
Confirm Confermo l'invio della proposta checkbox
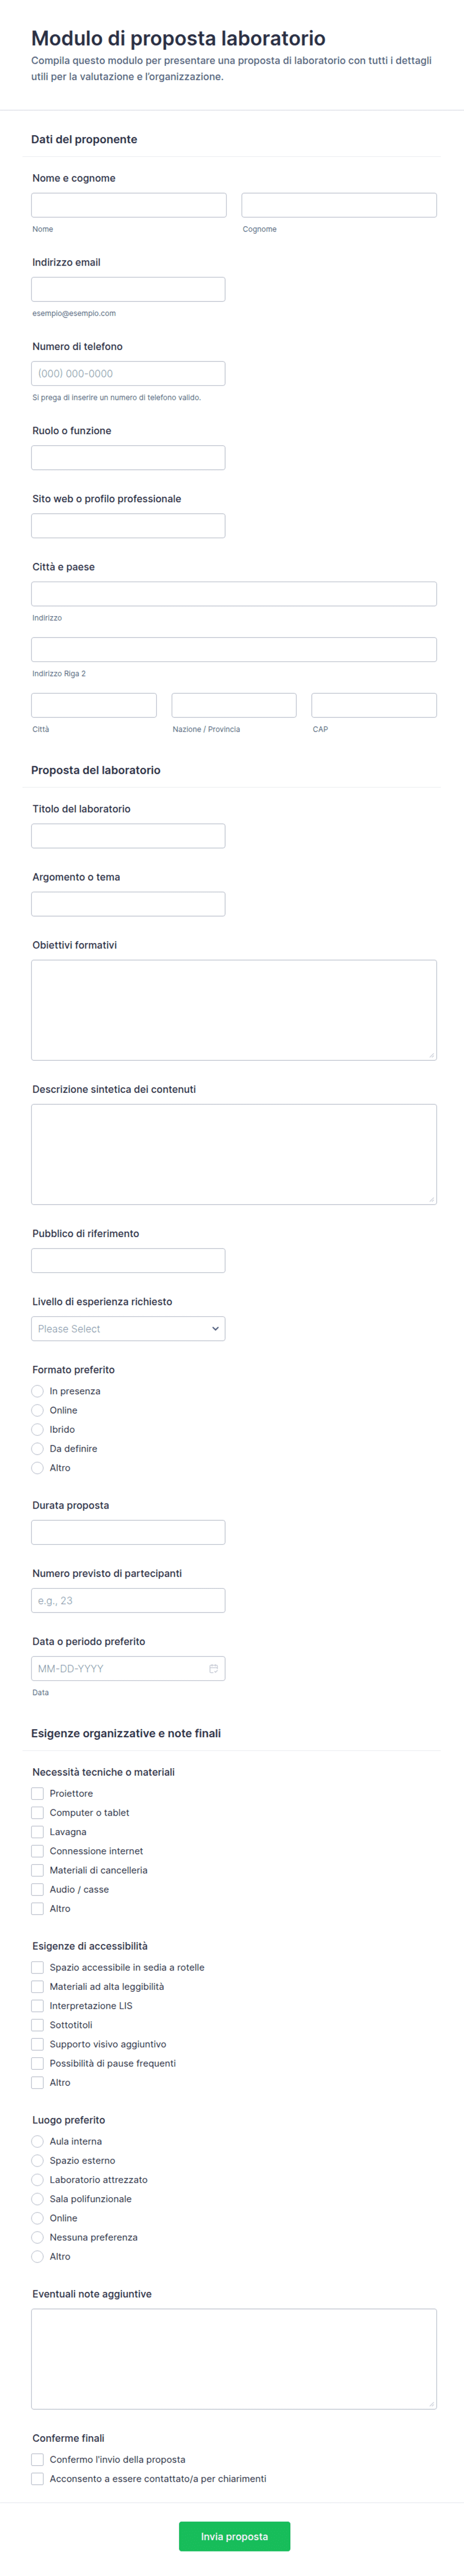(x=37, y=2459)
